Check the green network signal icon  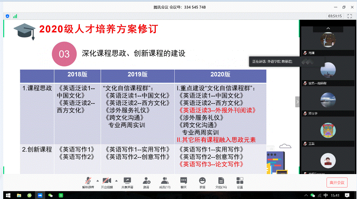tap(15, 16)
